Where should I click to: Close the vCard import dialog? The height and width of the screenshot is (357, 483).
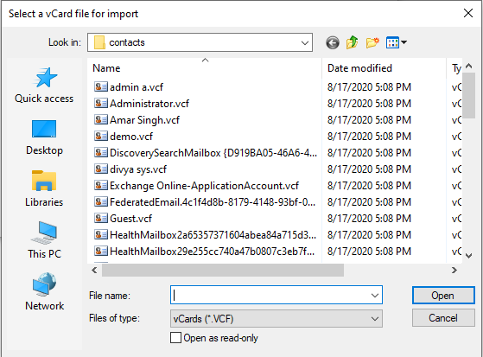[468, 13]
